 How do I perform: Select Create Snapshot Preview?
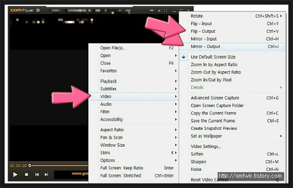click(232, 128)
